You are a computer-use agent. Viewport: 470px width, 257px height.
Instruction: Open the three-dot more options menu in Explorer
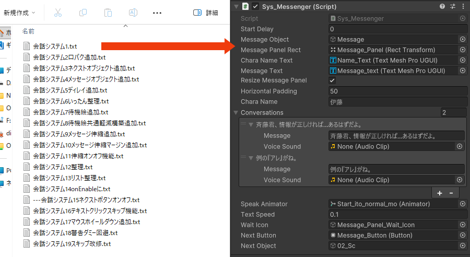click(x=157, y=13)
